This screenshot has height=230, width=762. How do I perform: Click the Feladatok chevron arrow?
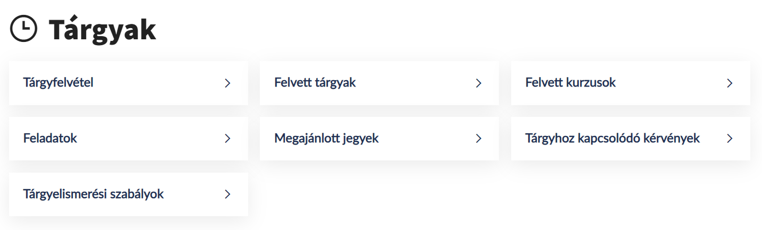coord(227,139)
